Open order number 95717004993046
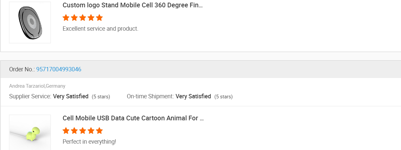 pos(58,69)
